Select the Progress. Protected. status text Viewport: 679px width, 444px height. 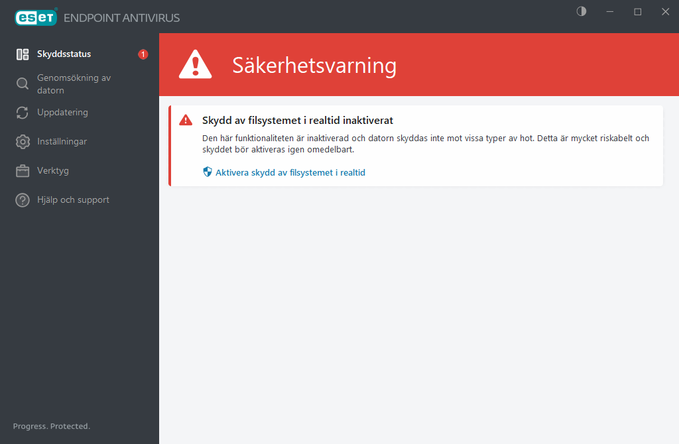51,426
